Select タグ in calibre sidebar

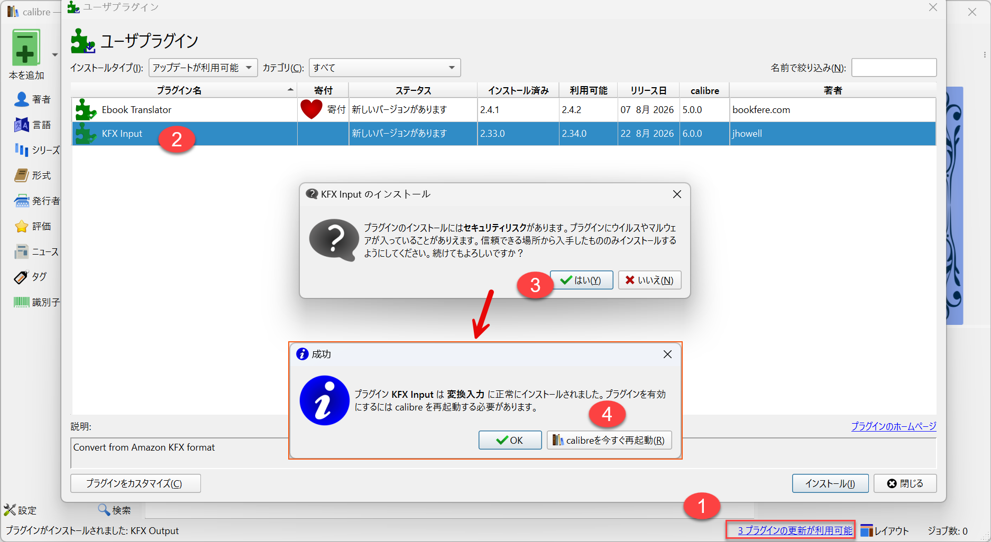coord(31,277)
